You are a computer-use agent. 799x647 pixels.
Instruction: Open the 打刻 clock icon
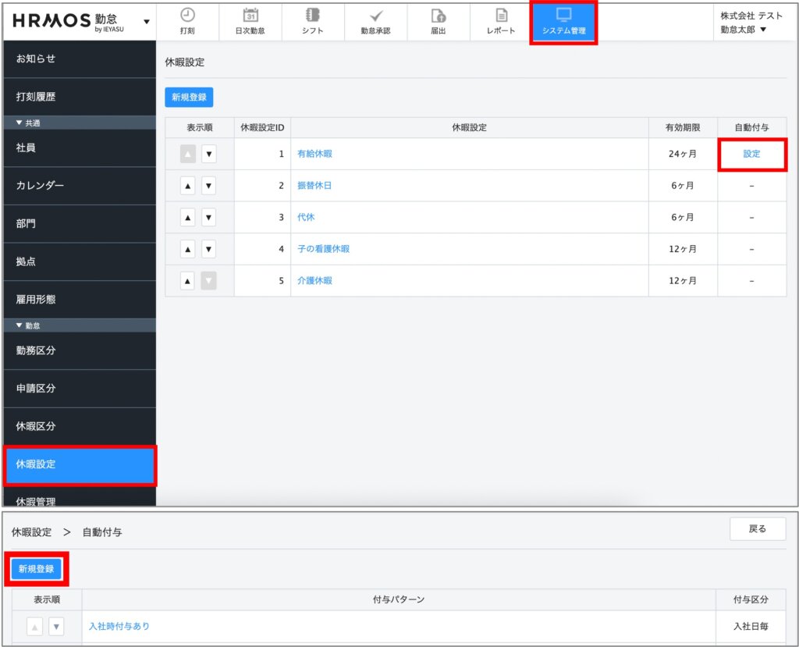click(187, 16)
